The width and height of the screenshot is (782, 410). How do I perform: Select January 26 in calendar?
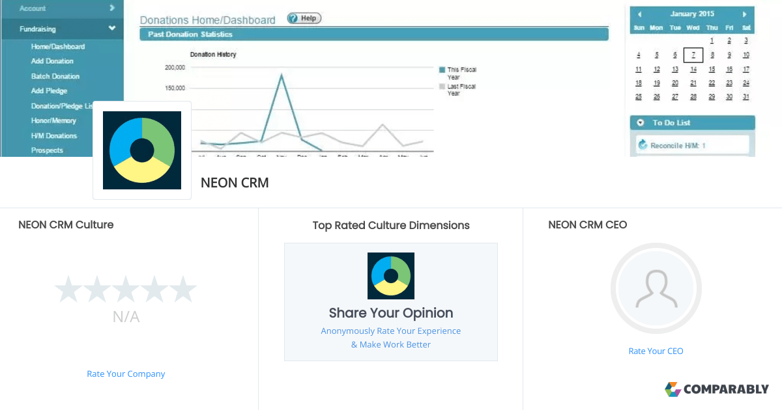[657, 97]
